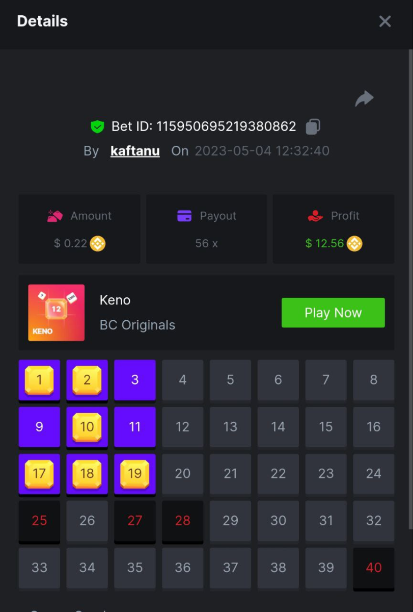
Task: Click gray tile number 22
Action: click(278, 474)
